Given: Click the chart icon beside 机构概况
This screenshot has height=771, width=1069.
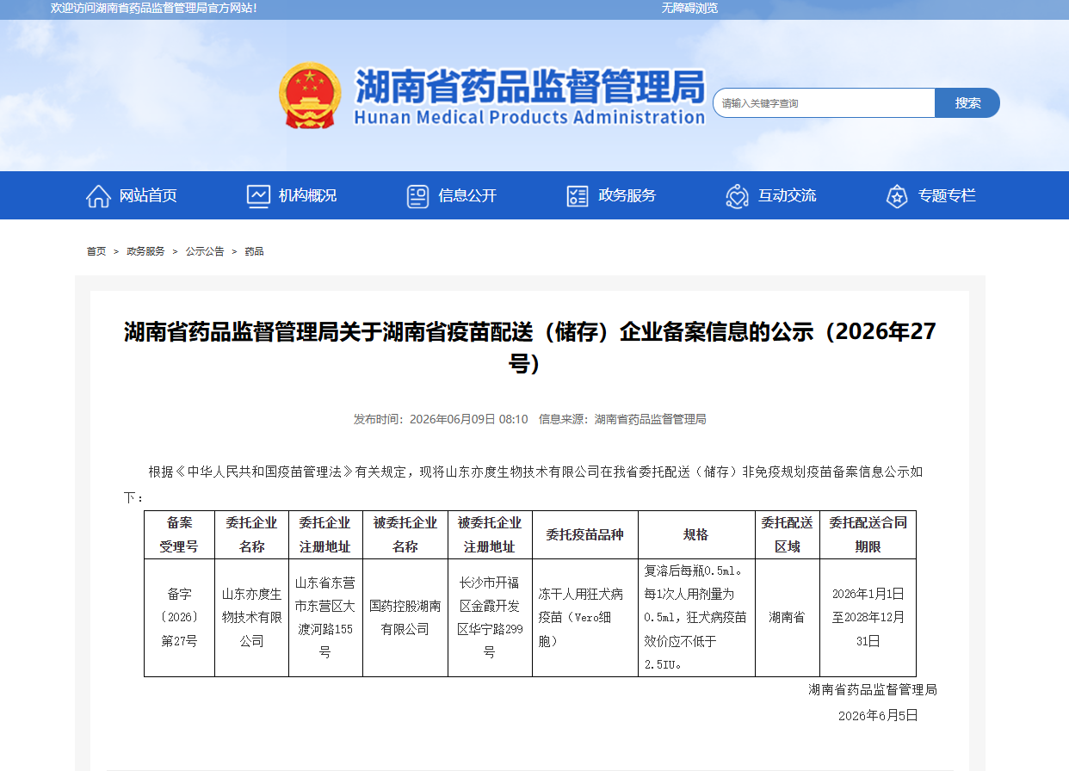Looking at the screenshot, I should pos(258,196).
